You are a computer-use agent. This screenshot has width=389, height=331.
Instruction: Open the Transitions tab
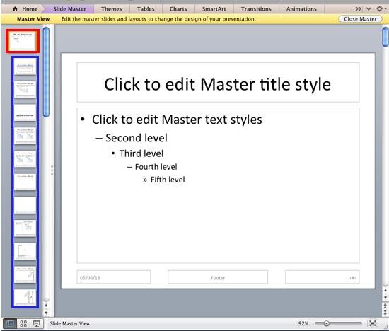click(x=256, y=9)
